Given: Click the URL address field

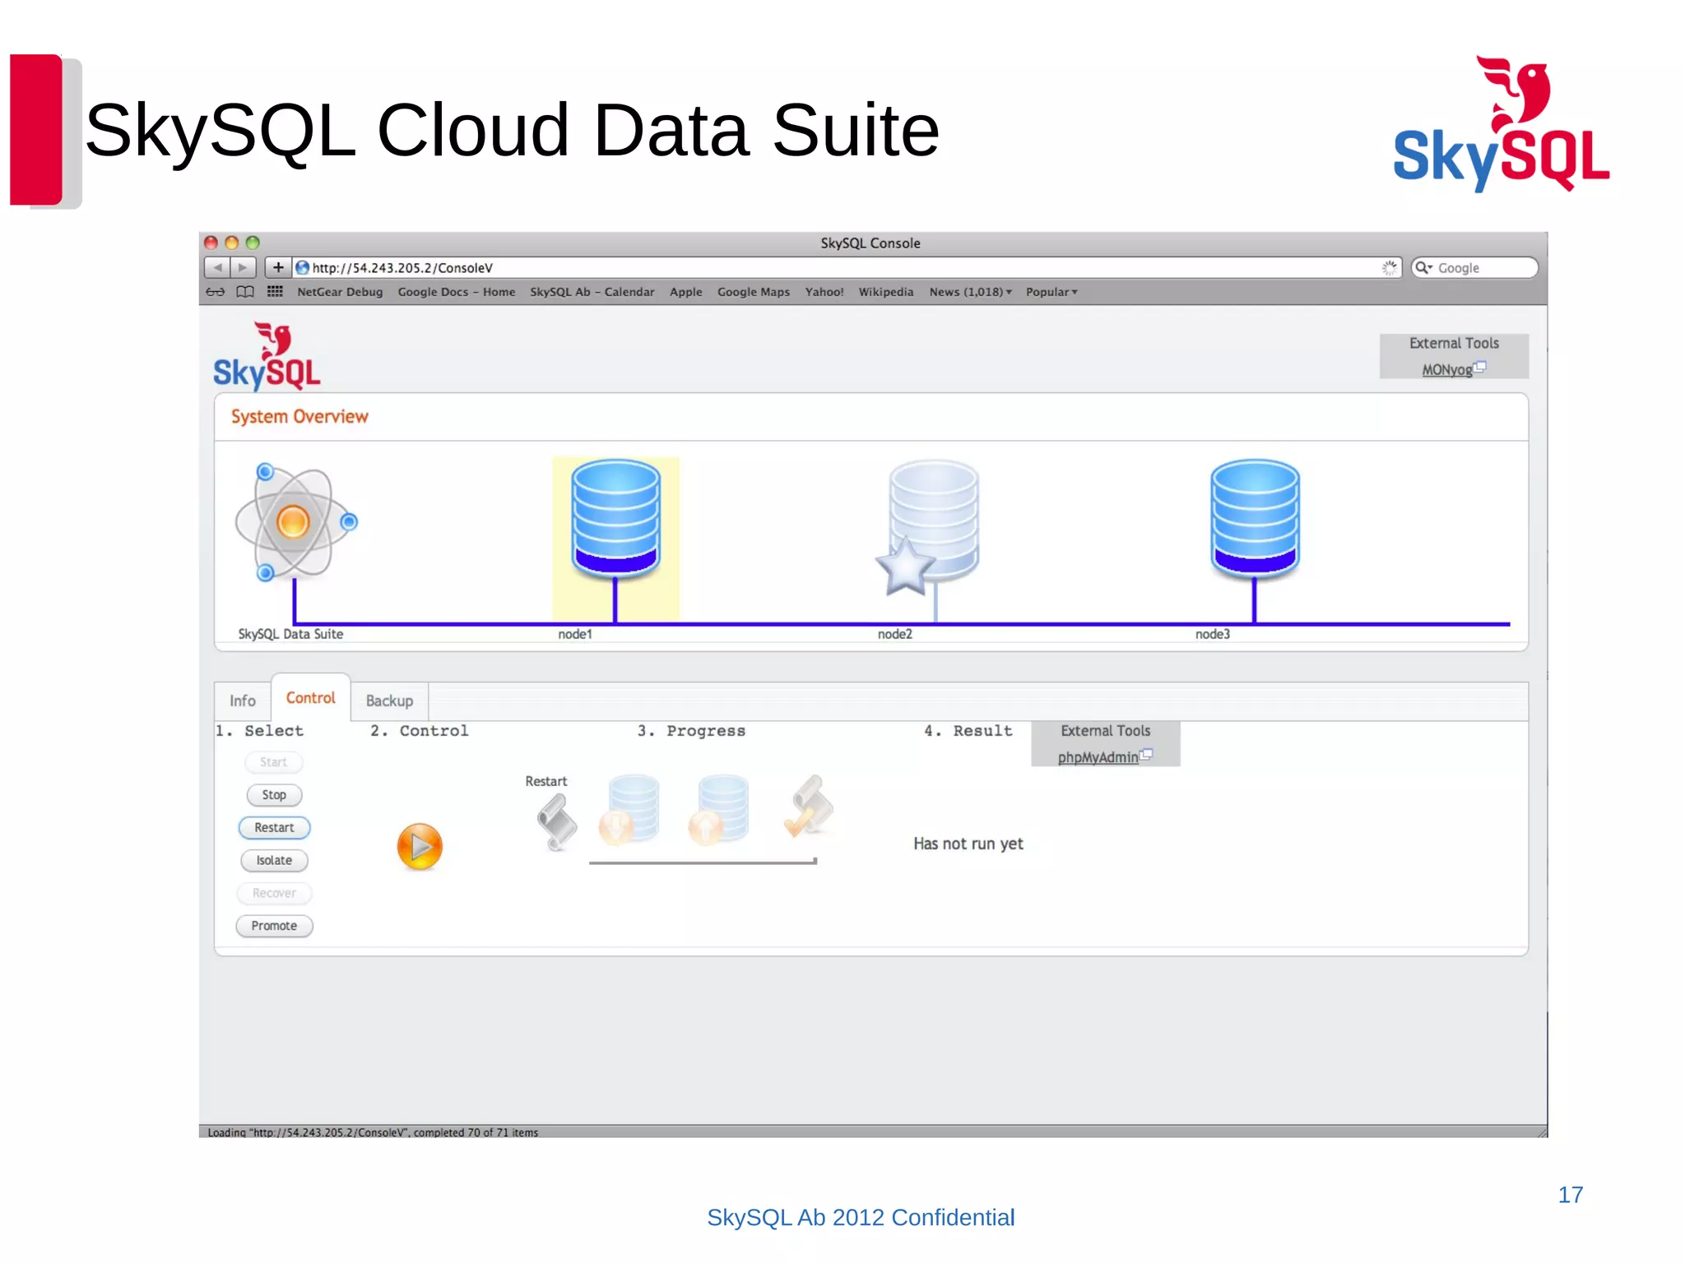Looking at the screenshot, I should [x=847, y=268].
